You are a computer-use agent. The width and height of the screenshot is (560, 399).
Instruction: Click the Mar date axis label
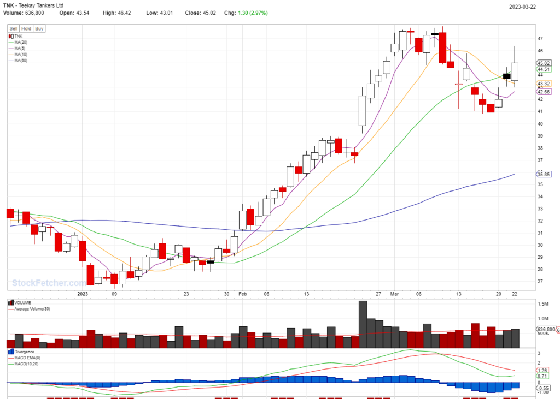(x=394, y=294)
